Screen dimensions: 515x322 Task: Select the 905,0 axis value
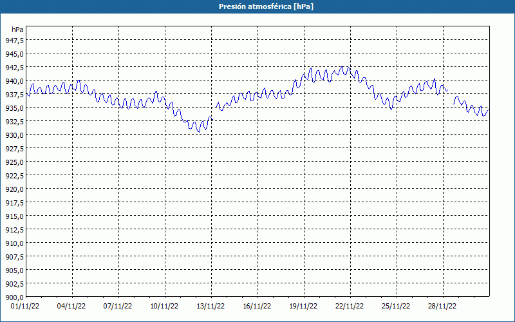coord(14,270)
